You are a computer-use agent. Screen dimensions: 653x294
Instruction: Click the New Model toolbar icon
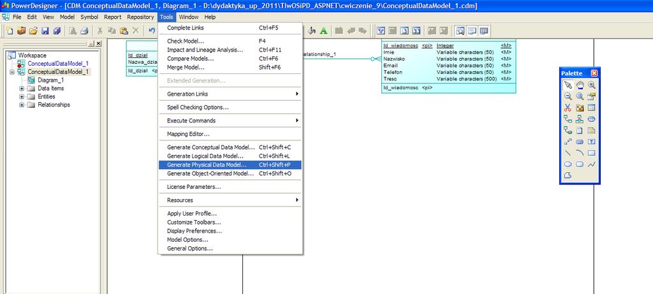(x=10, y=31)
